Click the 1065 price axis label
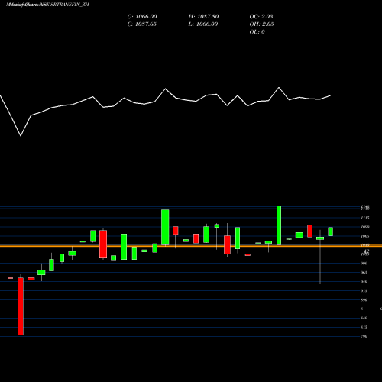Viewport: 382px width, 382px height. coord(365,236)
